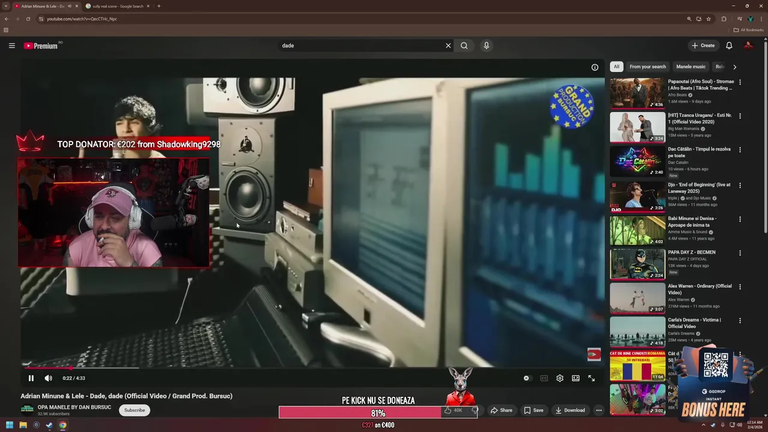Start voice search with microphone
Image resolution: width=768 pixels, height=432 pixels.
click(x=486, y=46)
